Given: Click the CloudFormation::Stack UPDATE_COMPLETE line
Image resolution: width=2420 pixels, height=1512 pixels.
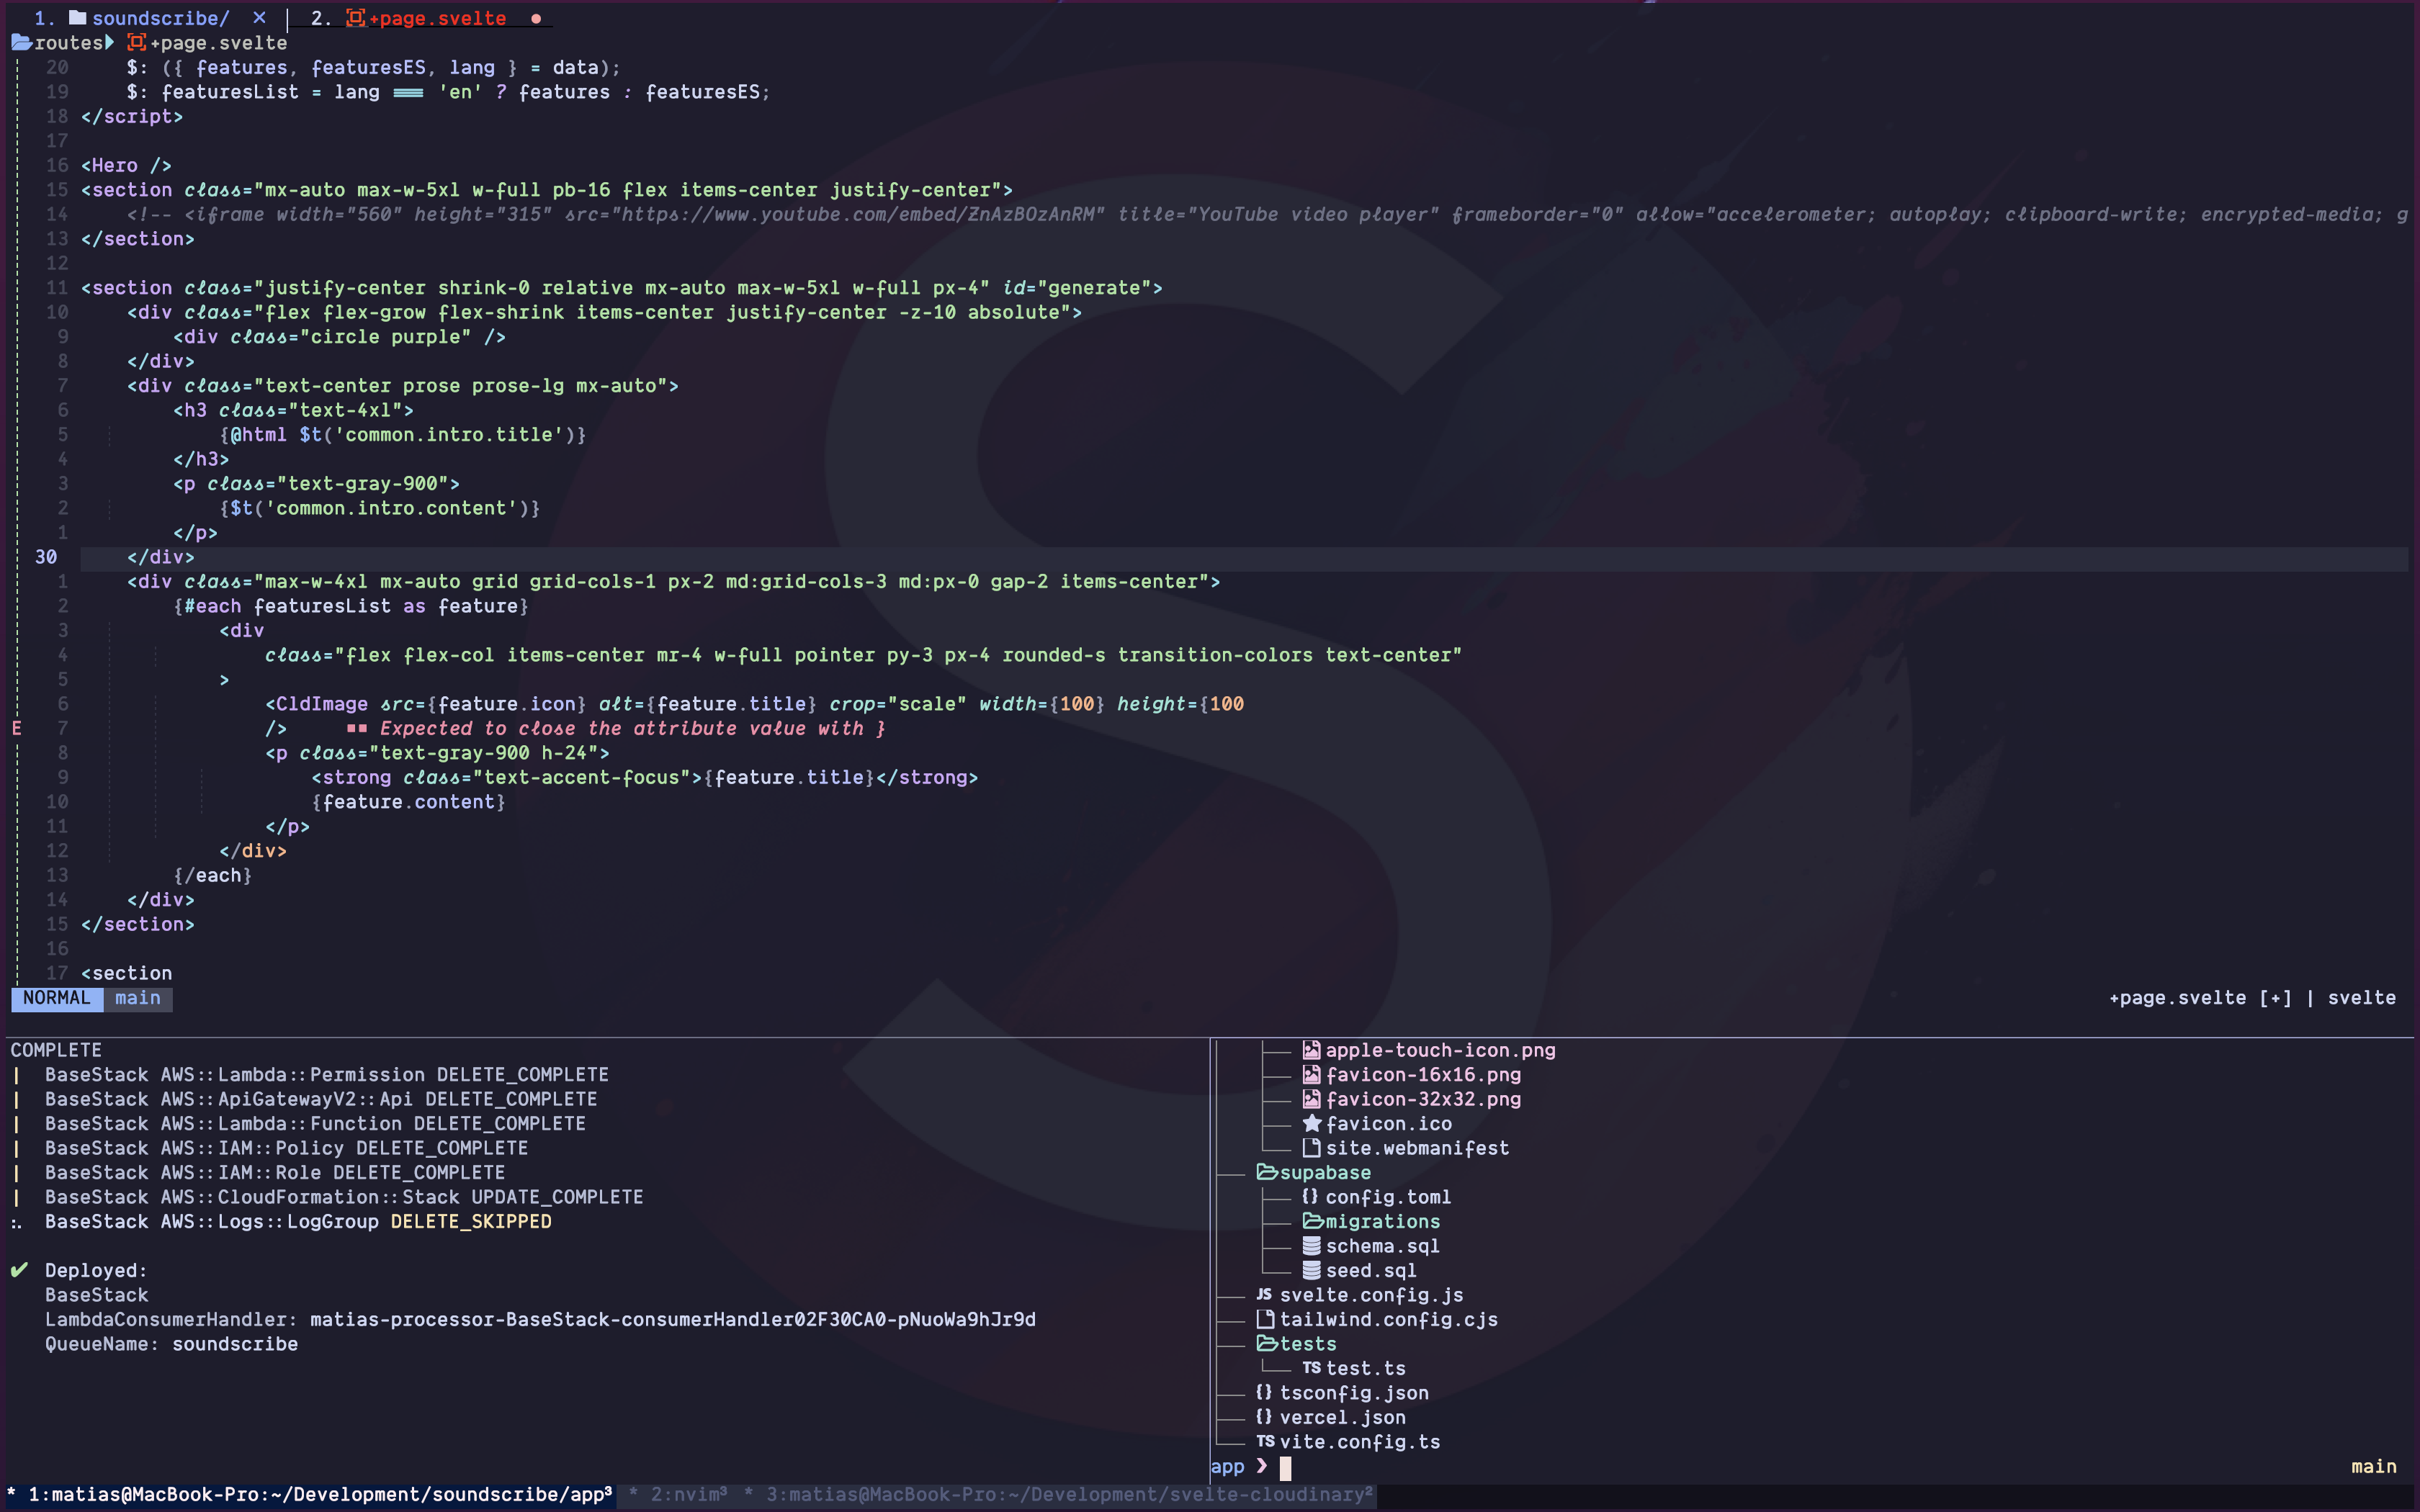Looking at the screenshot, I should pyautogui.click(x=344, y=1197).
